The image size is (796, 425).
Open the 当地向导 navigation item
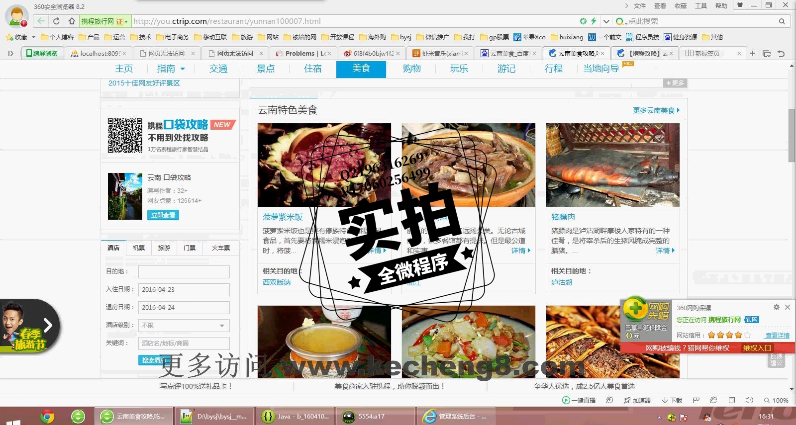pyautogui.click(x=601, y=69)
